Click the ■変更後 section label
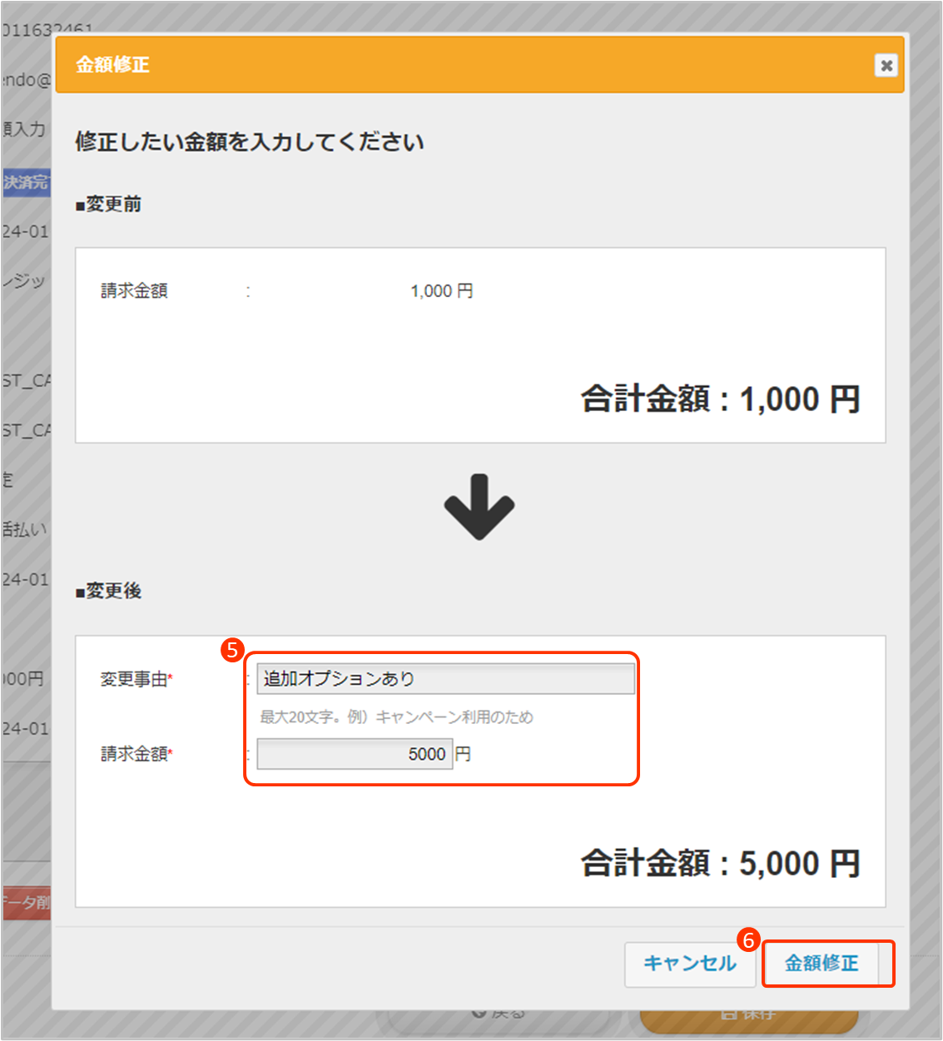 click(x=109, y=592)
